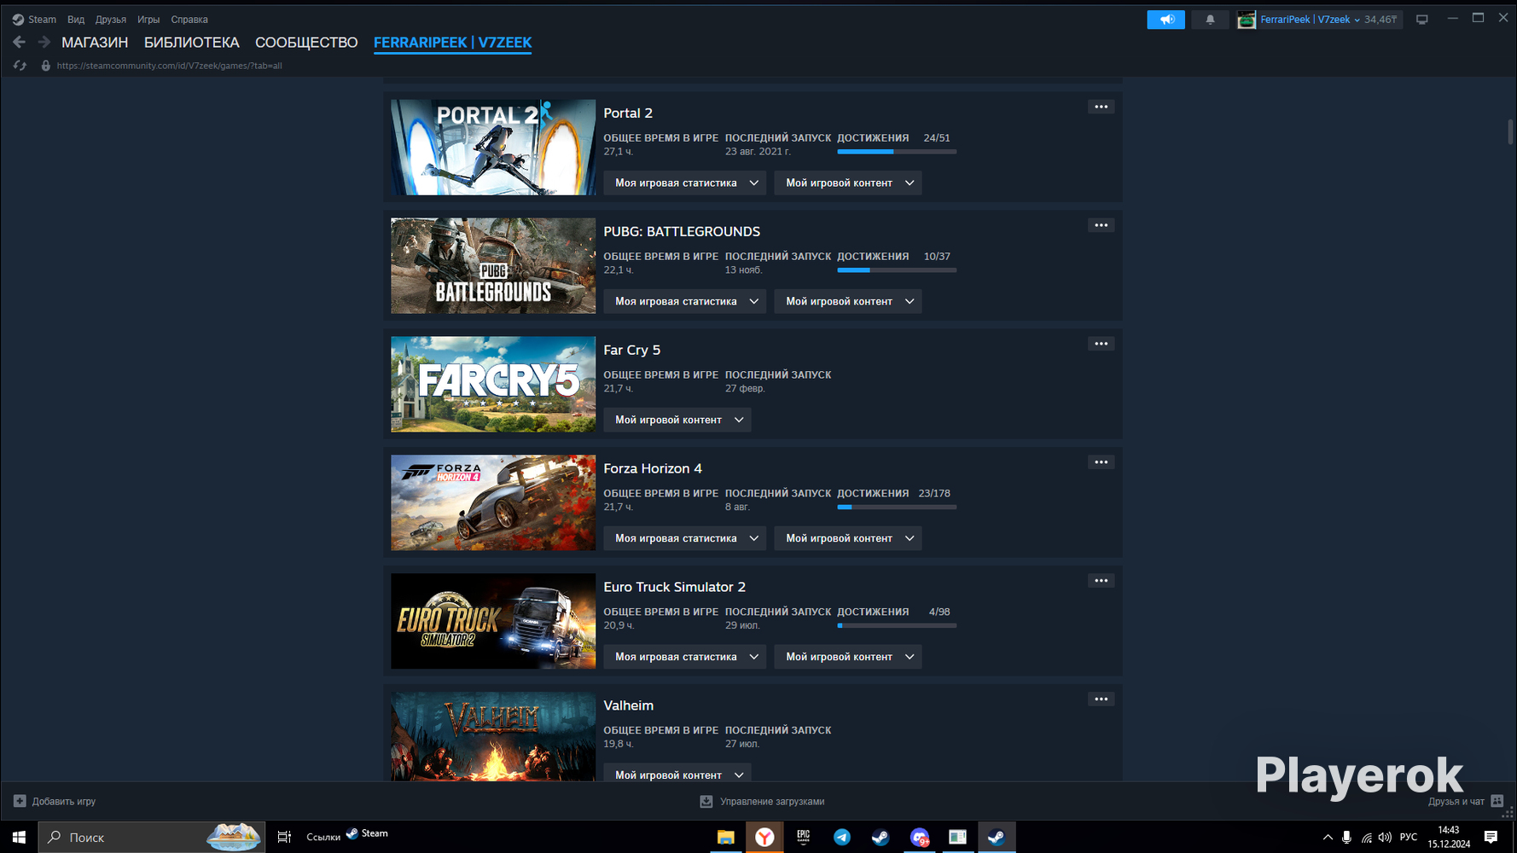Viewport: 1517px width, 853px height.
Task: Click the profile avatar in the top bar
Action: pyautogui.click(x=1247, y=20)
